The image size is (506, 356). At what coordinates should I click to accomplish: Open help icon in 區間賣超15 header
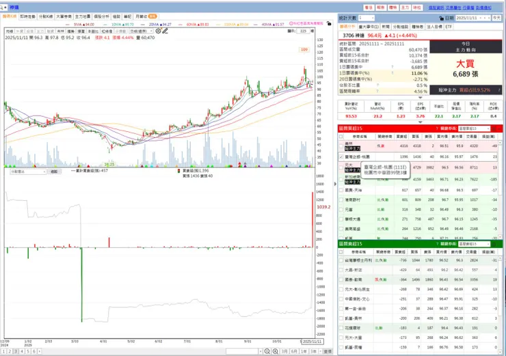point(437,244)
